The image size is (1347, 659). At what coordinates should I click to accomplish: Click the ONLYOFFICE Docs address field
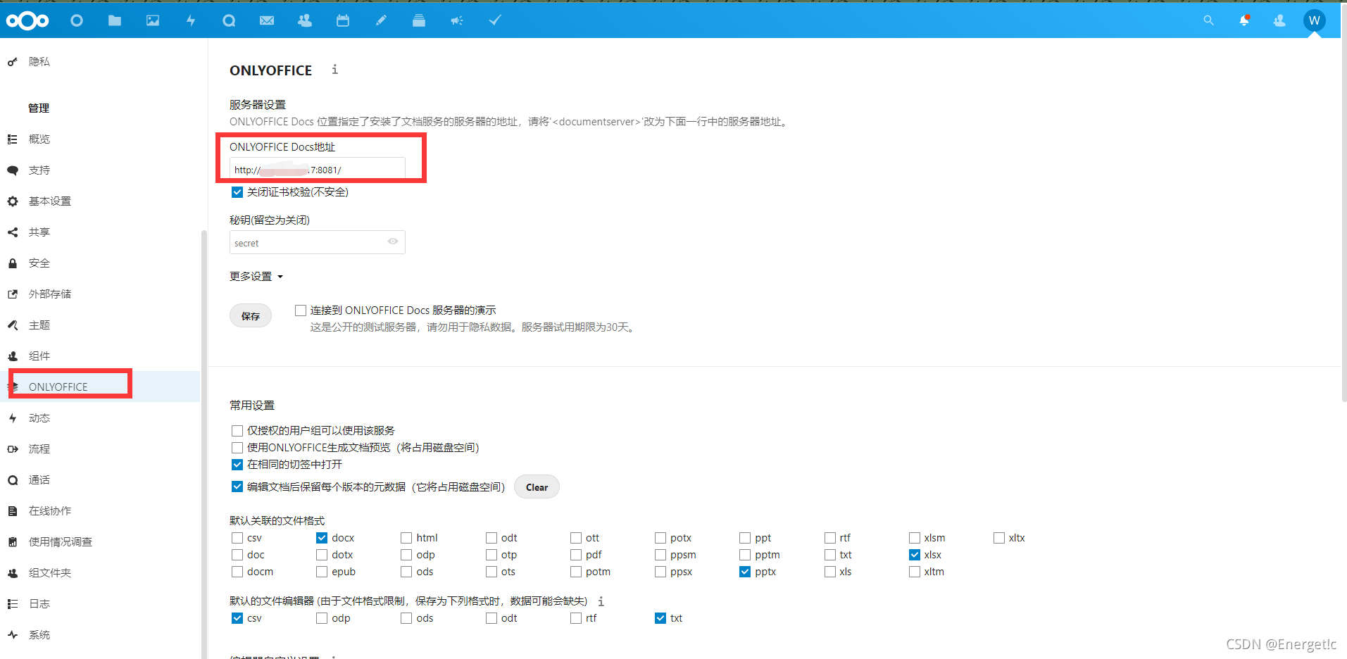coord(318,169)
